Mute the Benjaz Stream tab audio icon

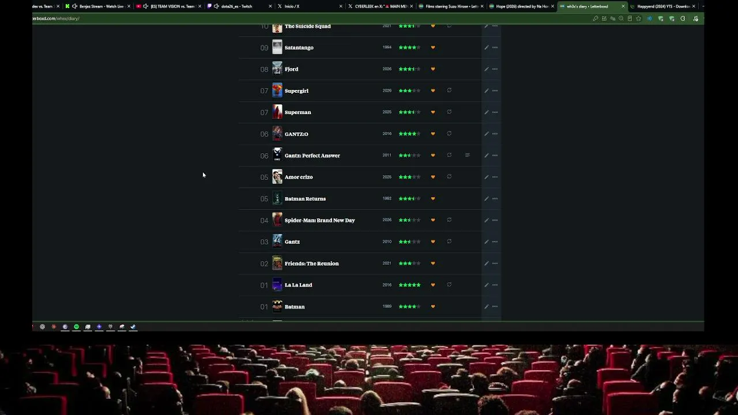pos(74,6)
